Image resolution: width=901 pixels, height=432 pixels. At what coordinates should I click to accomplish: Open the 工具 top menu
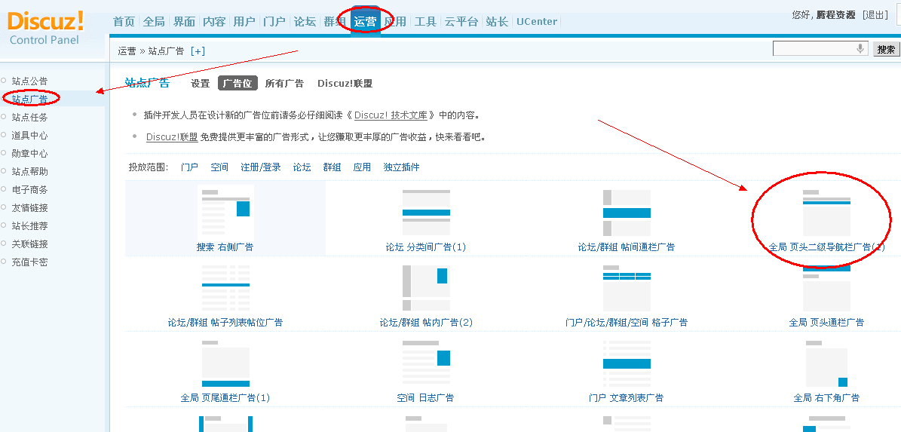[425, 22]
